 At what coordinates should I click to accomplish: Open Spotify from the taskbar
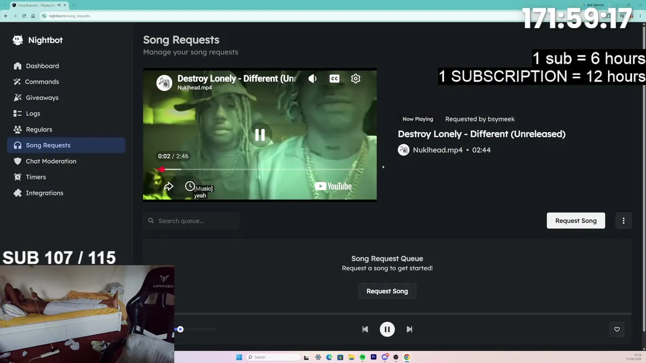point(362,357)
